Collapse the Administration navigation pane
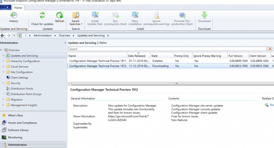The width and height of the screenshot is (274, 148). point(65,43)
